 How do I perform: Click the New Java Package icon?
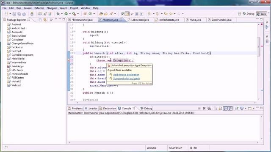tap(85, 14)
